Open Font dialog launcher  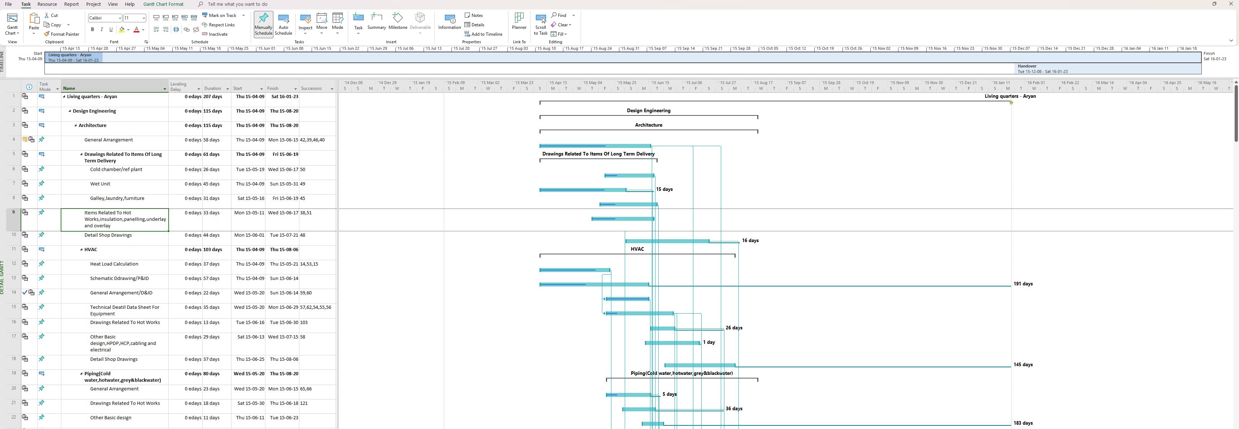click(146, 42)
